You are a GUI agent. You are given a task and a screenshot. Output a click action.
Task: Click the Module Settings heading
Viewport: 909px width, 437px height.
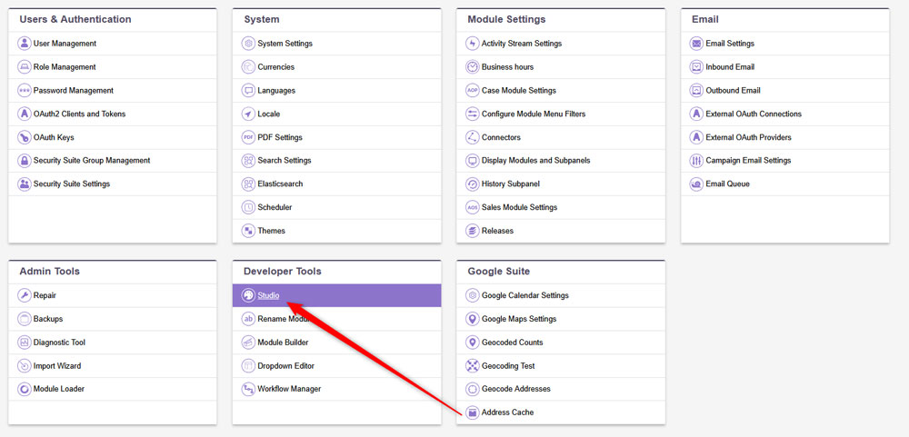point(506,19)
